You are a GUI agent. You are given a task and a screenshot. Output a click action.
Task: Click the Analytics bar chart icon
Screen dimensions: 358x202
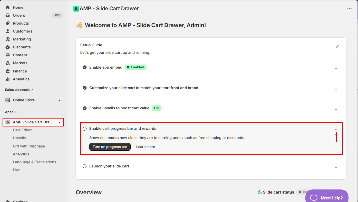[8, 79]
